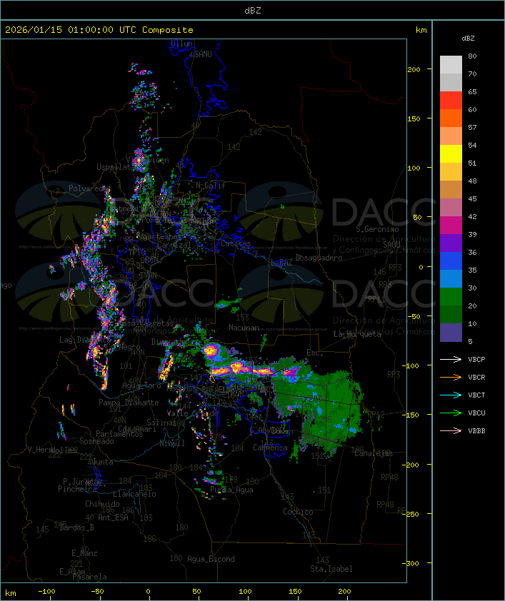Select the light gray 70-80 dBZ swatch
This screenshot has height=601, width=505.
click(x=451, y=65)
